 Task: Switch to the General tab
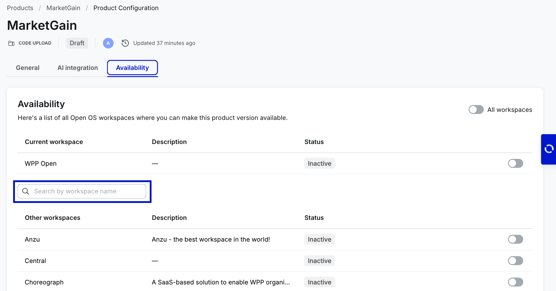[28, 68]
